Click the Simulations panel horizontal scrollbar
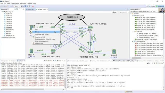165x93 pixels. tap(136, 58)
